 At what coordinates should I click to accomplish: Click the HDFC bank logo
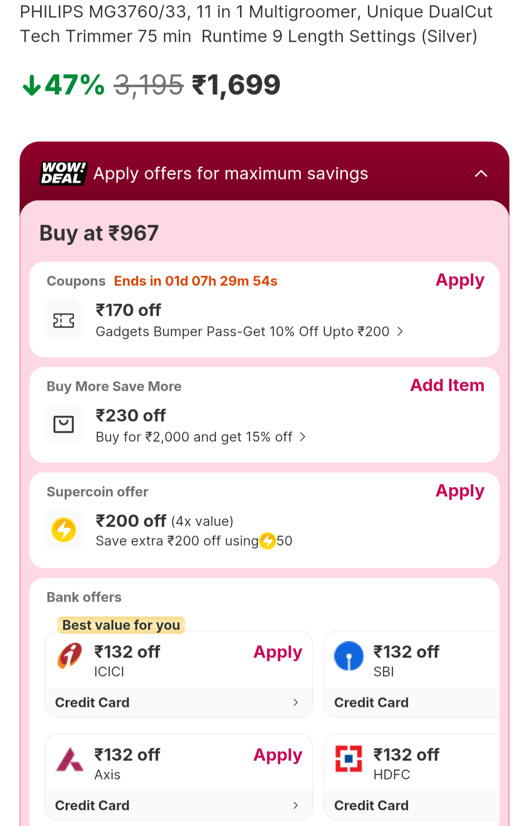349,759
